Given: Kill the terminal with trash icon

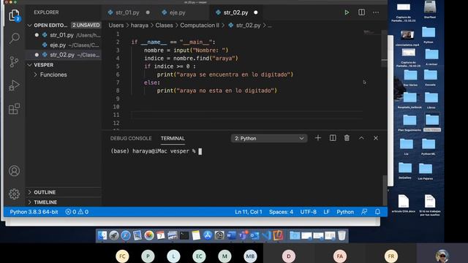Looking at the screenshot, I should point(347,138).
